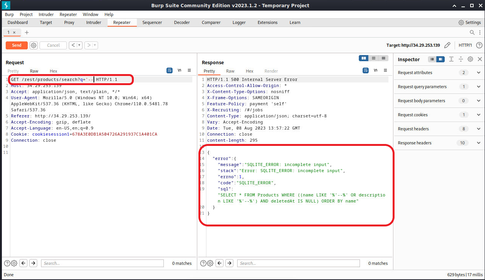The width and height of the screenshot is (485, 280).
Task: Close Repeater tab 1 with the x
Action: pyautogui.click(x=14, y=33)
